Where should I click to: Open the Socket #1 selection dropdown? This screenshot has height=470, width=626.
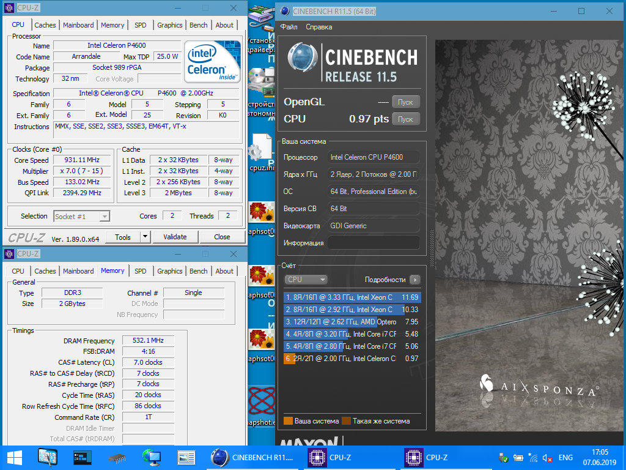81,216
